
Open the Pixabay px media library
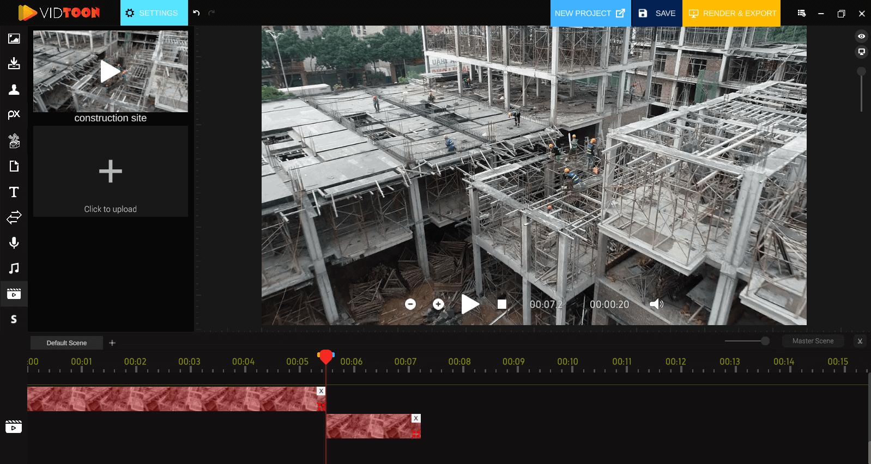tap(14, 114)
